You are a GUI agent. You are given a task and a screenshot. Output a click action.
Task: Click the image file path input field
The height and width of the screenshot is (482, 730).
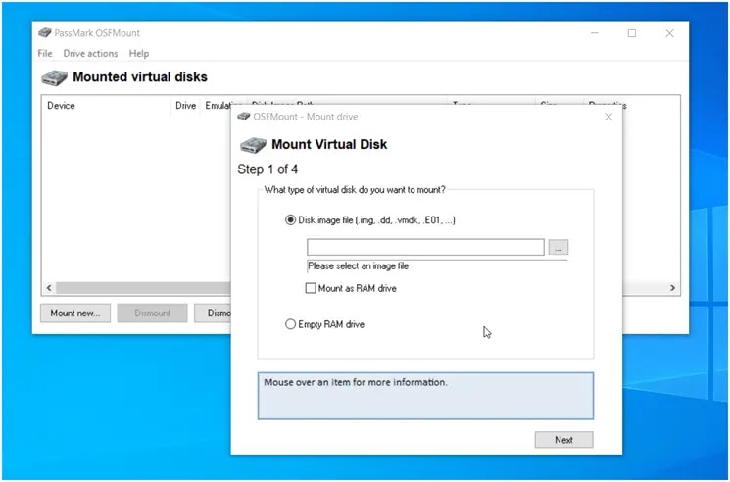(x=425, y=247)
